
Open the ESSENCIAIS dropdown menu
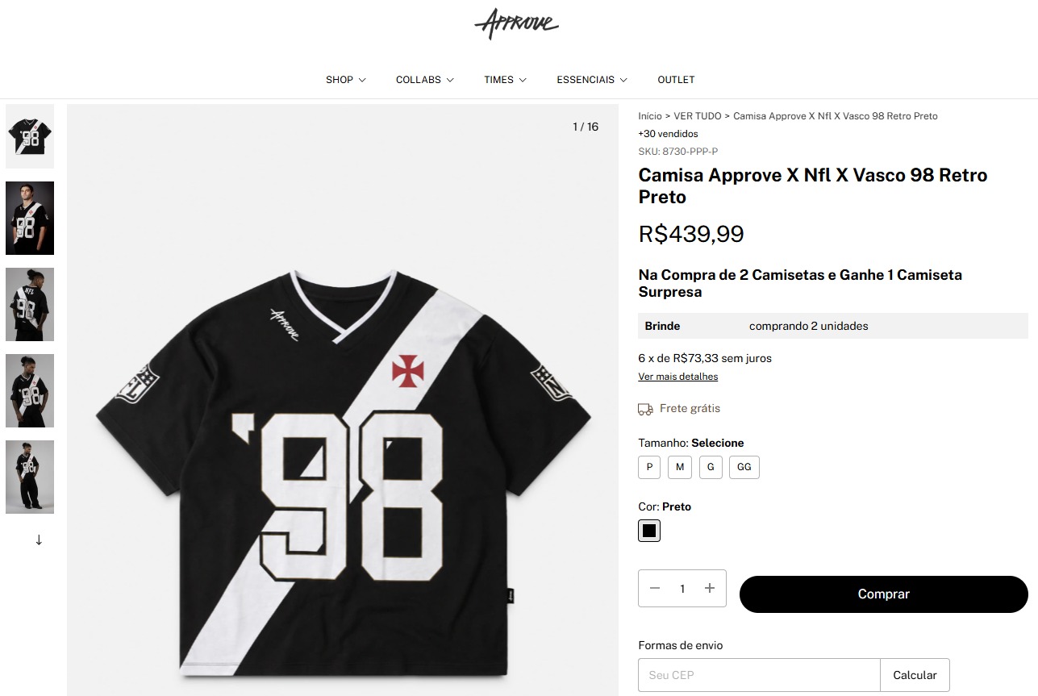(592, 80)
